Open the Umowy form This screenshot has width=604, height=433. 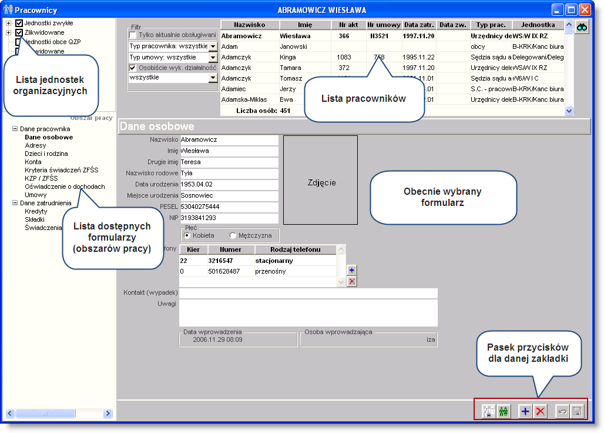(36, 195)
